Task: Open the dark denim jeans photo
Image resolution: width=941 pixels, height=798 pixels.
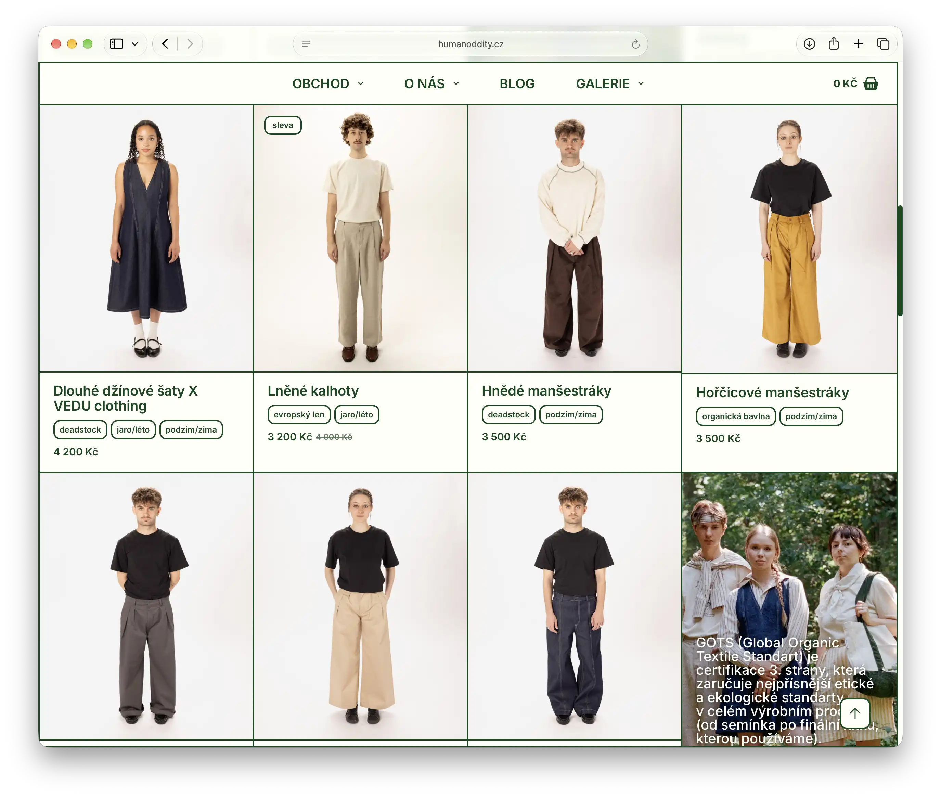Action: tap(574, 606)
